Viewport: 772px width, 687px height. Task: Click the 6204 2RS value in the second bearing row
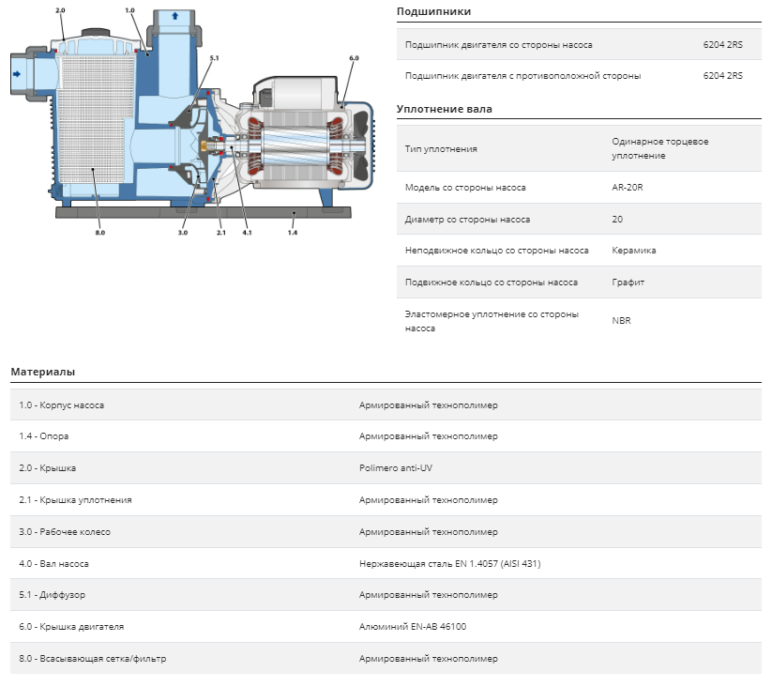coord(722,76)
